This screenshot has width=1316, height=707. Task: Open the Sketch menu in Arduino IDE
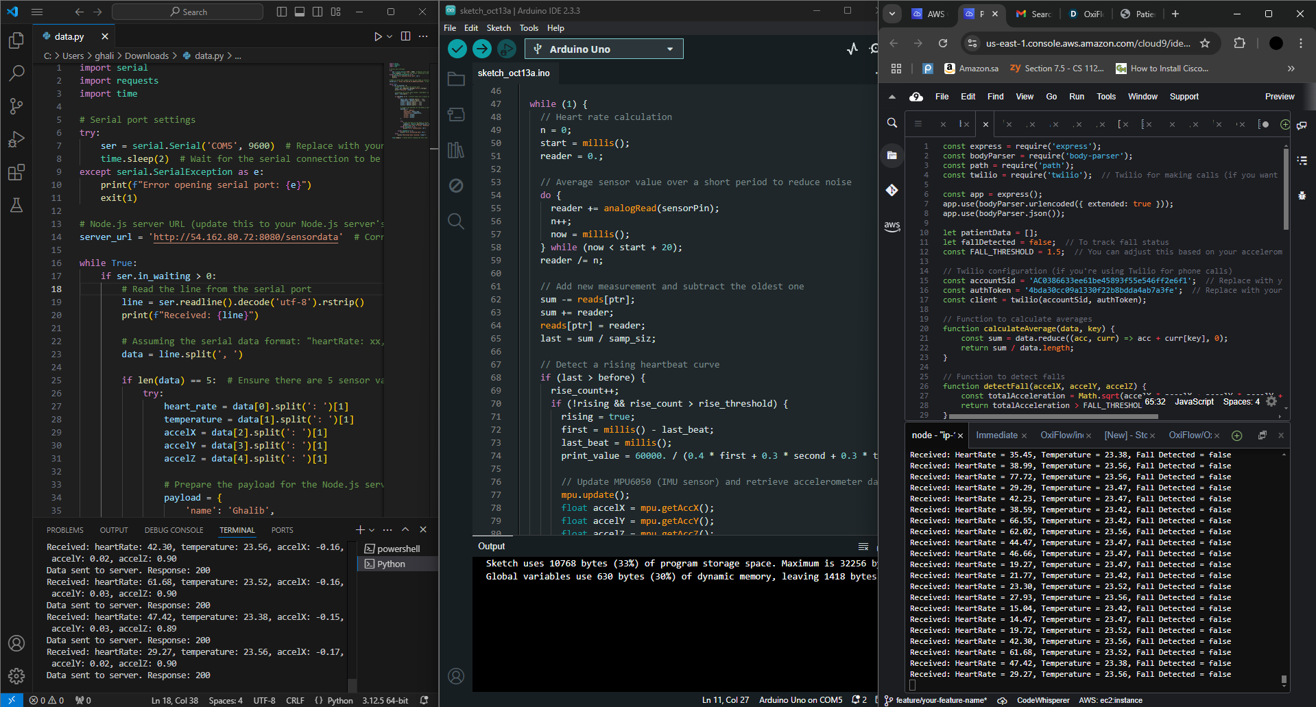click(499, 28)
